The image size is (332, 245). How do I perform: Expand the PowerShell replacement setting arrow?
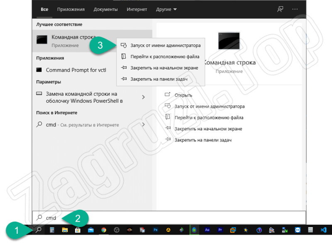tap(144, 97)
